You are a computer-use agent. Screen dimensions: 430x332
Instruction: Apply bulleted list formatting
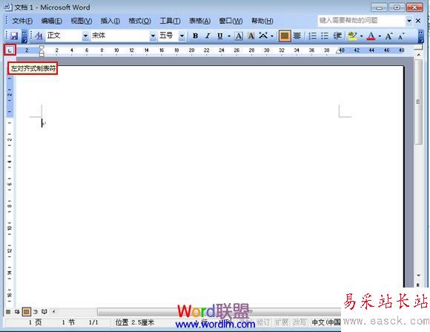click(325, 36)
